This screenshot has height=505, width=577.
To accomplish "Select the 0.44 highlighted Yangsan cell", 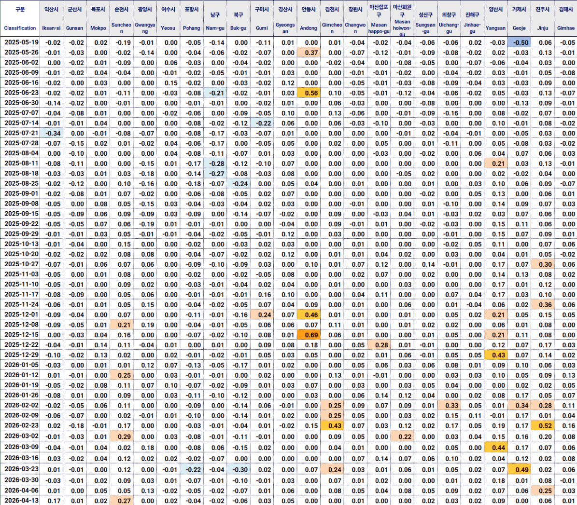I will point(496,447).
